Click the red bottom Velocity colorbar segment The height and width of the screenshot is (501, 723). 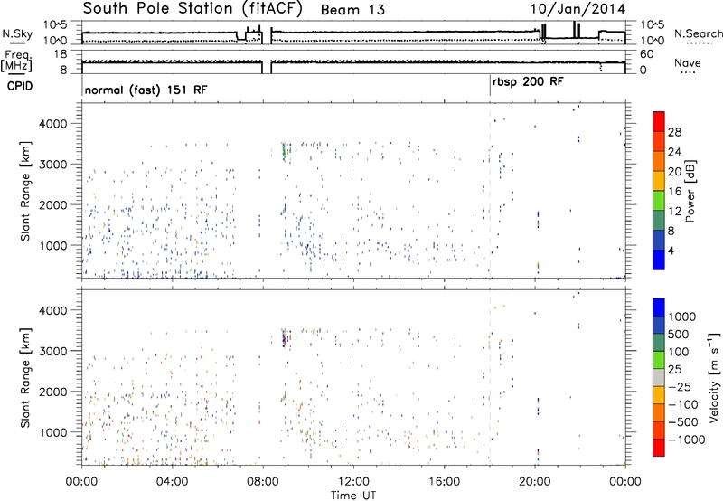point(659,448)
